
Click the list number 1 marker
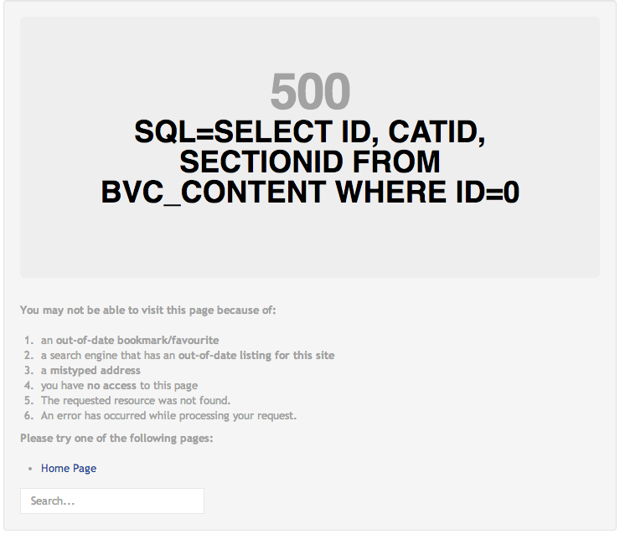(28, 340)
